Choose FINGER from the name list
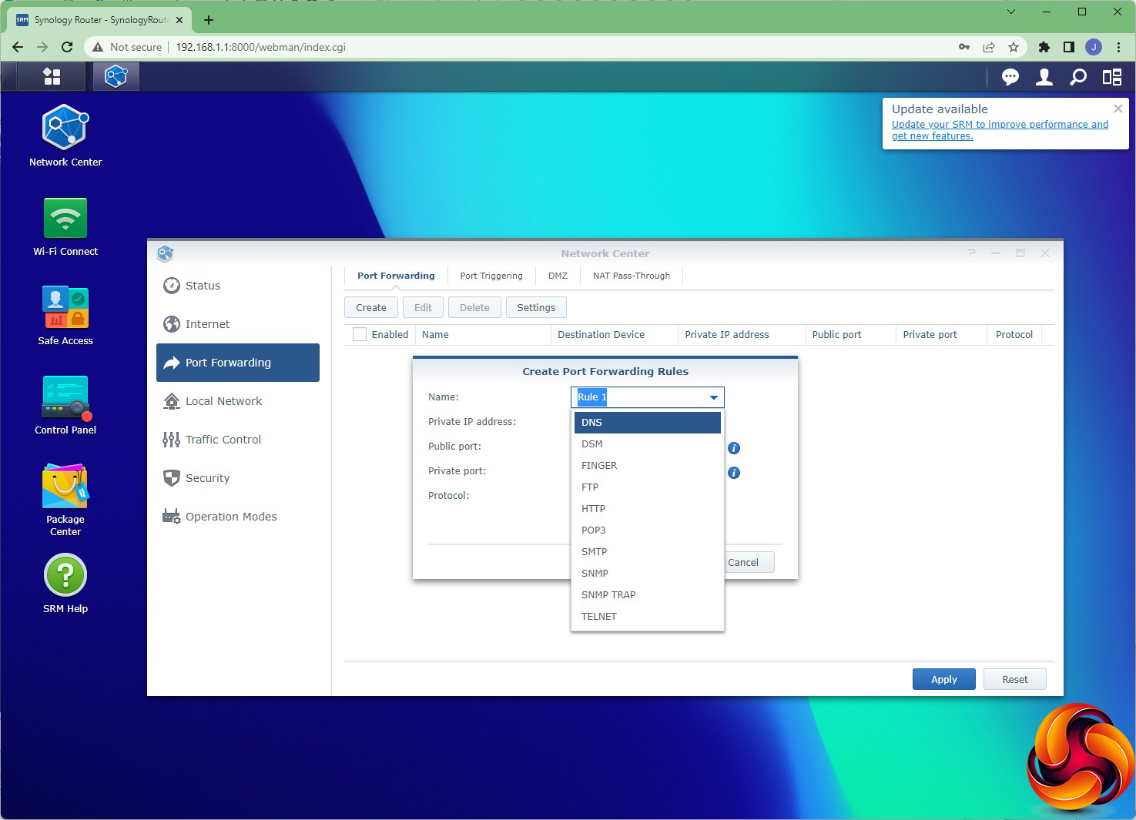The width and height of the screenshot is (1136, 820). [x=648, y=466]
